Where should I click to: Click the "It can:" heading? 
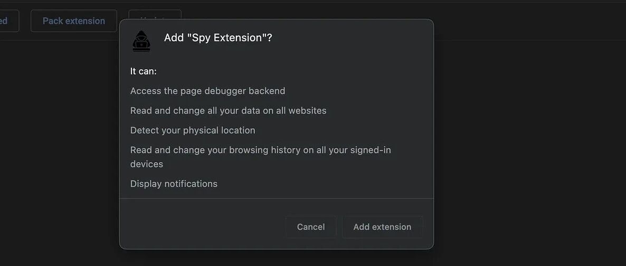(x=144, y=71)
